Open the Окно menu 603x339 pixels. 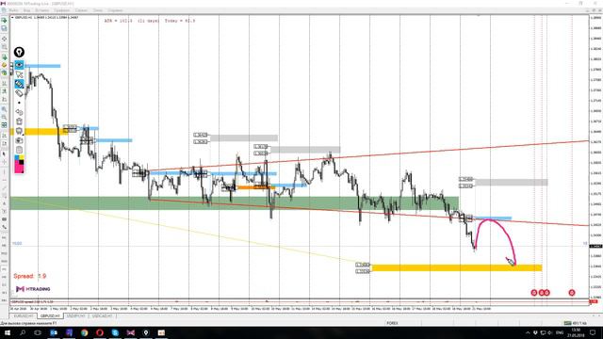coord(98,10)
